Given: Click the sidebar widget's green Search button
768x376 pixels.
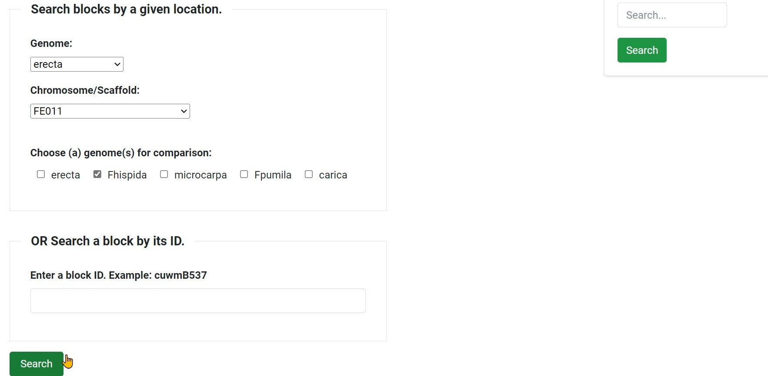Looking at the screenshot, I should [x=642, y=50].
